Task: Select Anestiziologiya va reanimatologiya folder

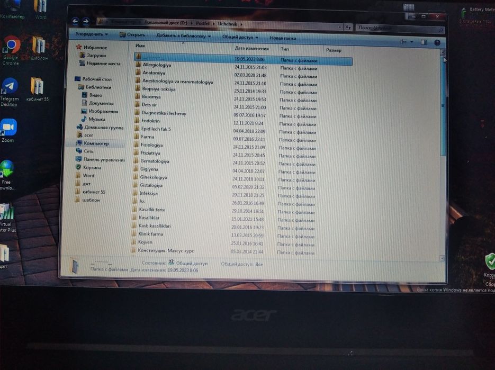Action: click(x=177, y=82)
